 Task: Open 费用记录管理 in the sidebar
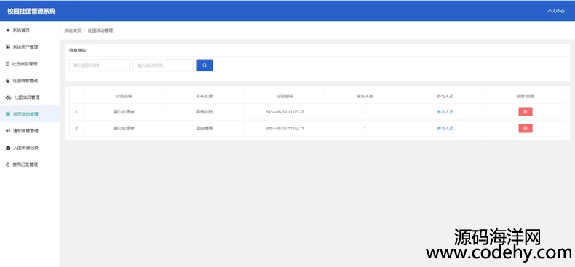click(30, 164)
